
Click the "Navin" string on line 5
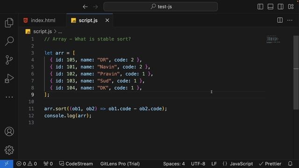[107, 67]
